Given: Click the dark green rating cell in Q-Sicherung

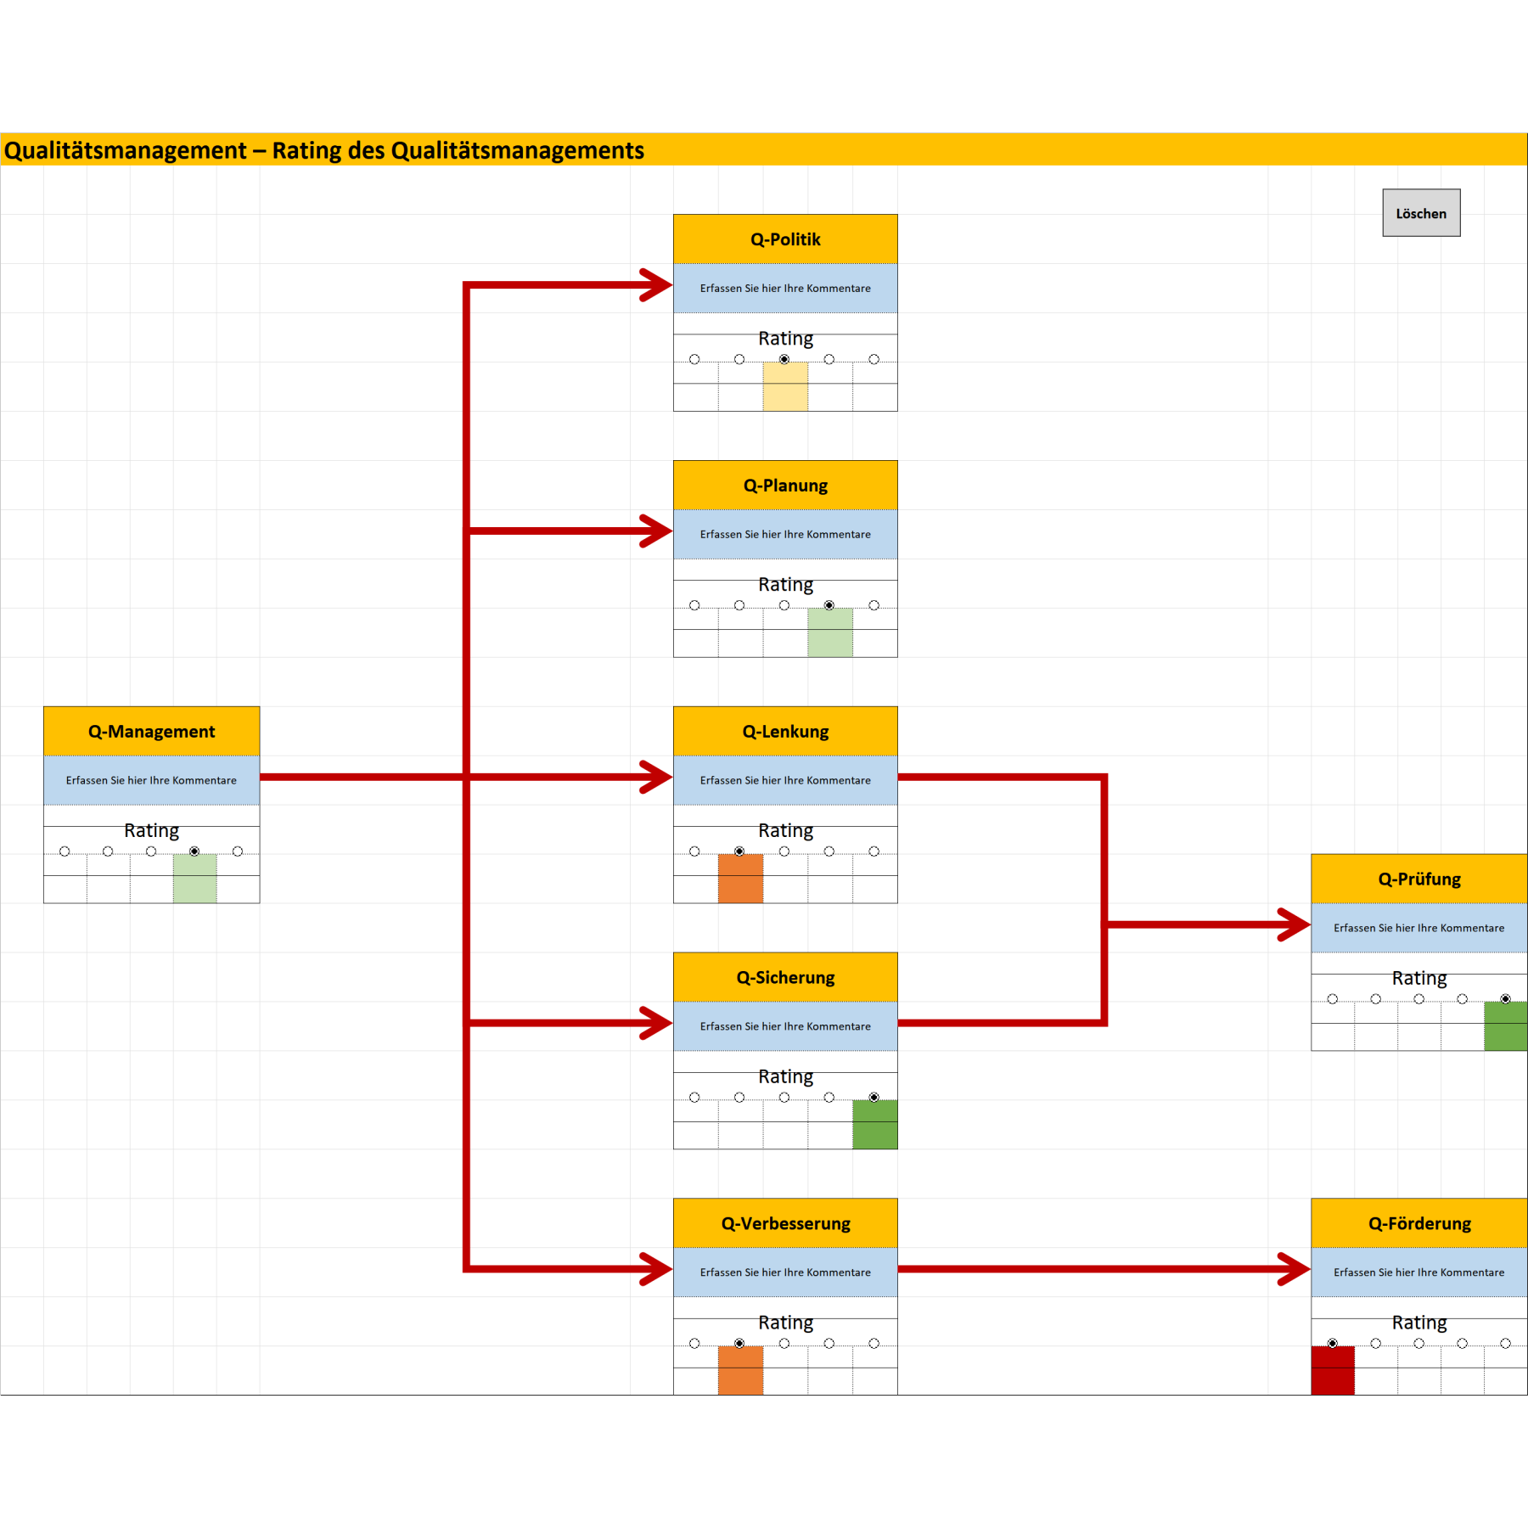Looking at the screenshot, I should click(875, 1126).
